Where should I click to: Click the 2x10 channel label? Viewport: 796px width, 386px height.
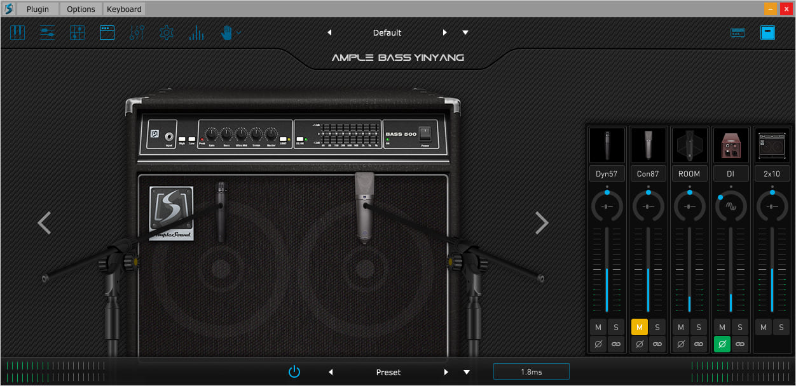[x=772, y=173]
